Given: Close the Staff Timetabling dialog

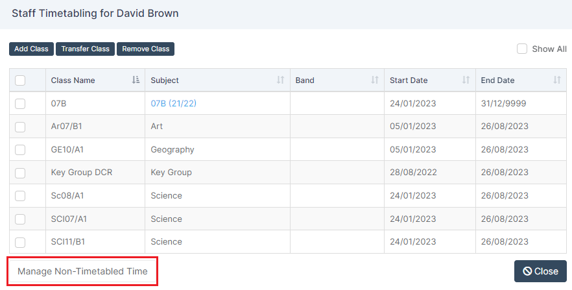Looking at the screenshot, I should click(x=540, y=271).
